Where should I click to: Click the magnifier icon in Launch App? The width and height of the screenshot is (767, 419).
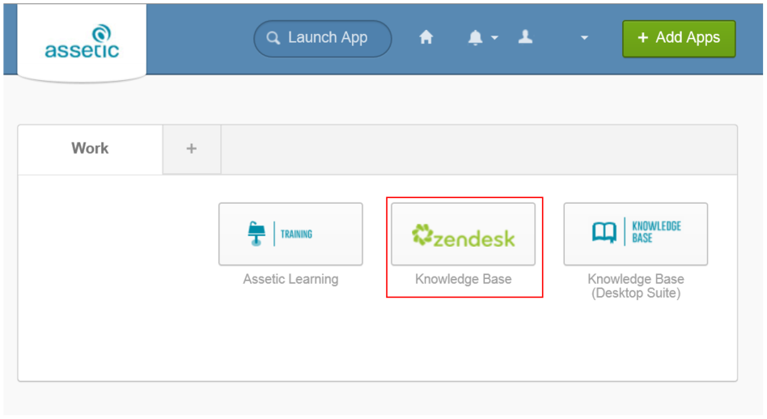[273, 38]
